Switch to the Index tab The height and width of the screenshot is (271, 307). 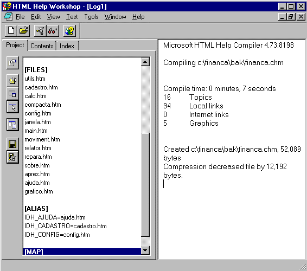[67, 46]
